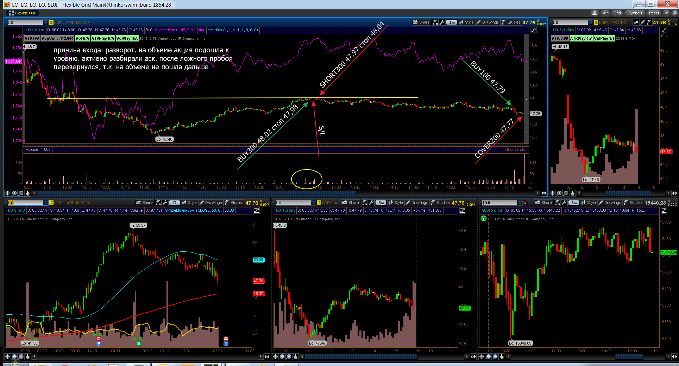The width and height of the screenshot is (679, 366).
Task: Open the Symbols menu
Action: tap(635, 13)
